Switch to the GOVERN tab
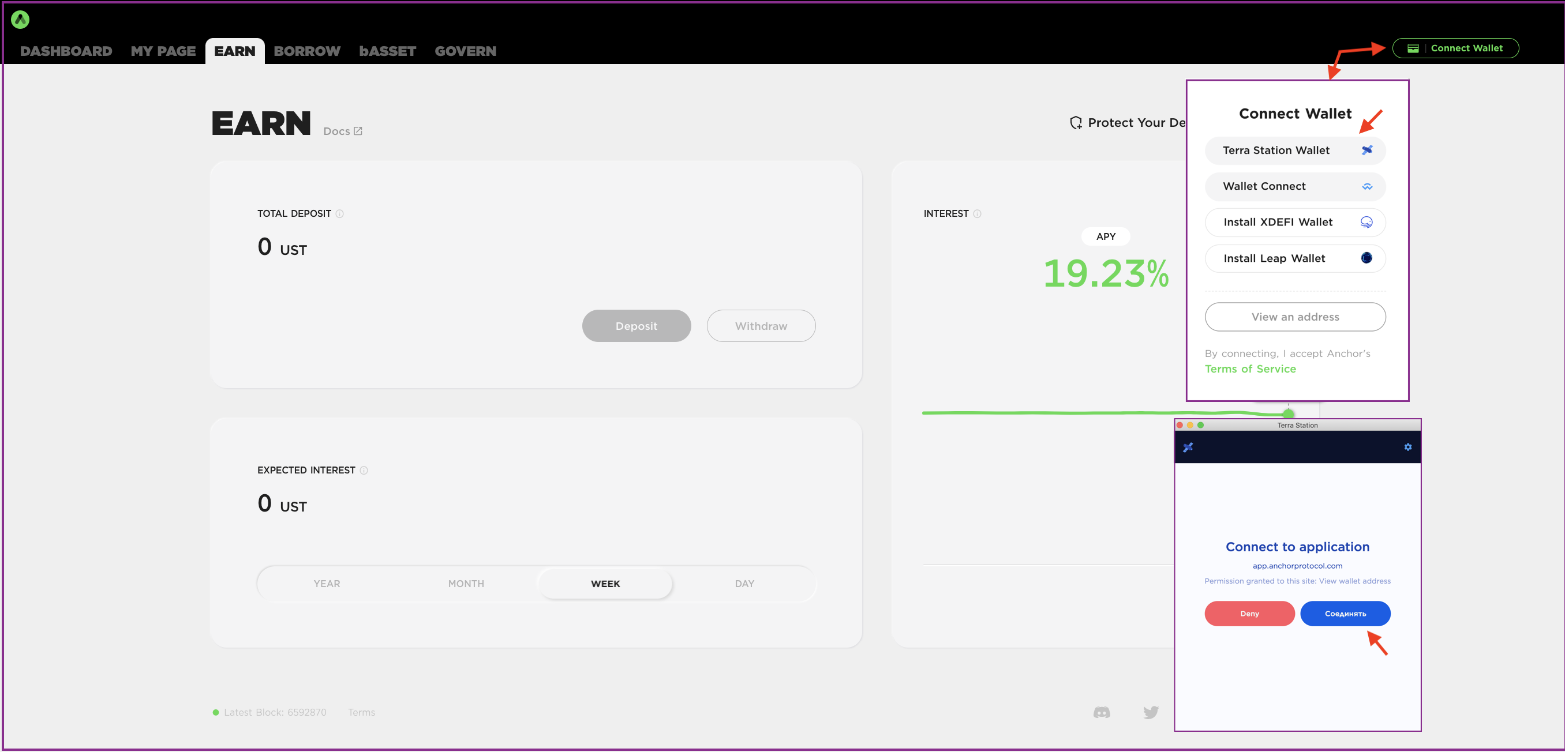 pos(465,51)
